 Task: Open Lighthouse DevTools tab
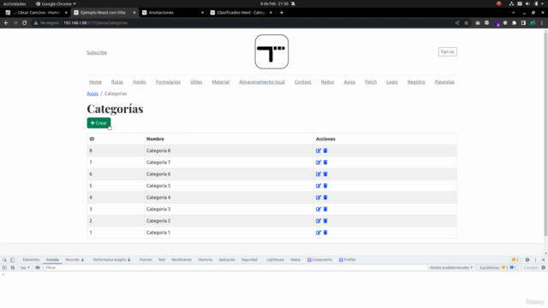pos(275,260)
